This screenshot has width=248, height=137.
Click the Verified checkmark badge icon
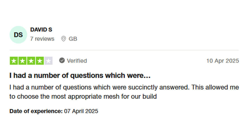pyautogui.click(x=62, y=60)
